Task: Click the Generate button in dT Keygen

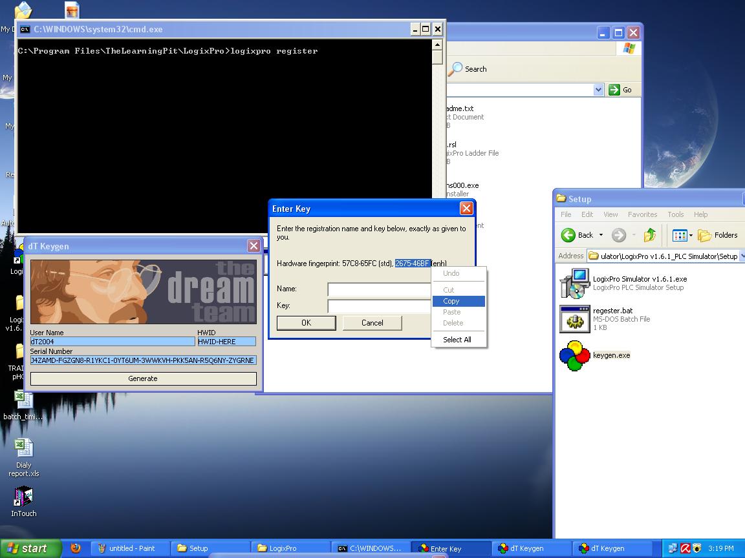Action: tap(143, 378)
